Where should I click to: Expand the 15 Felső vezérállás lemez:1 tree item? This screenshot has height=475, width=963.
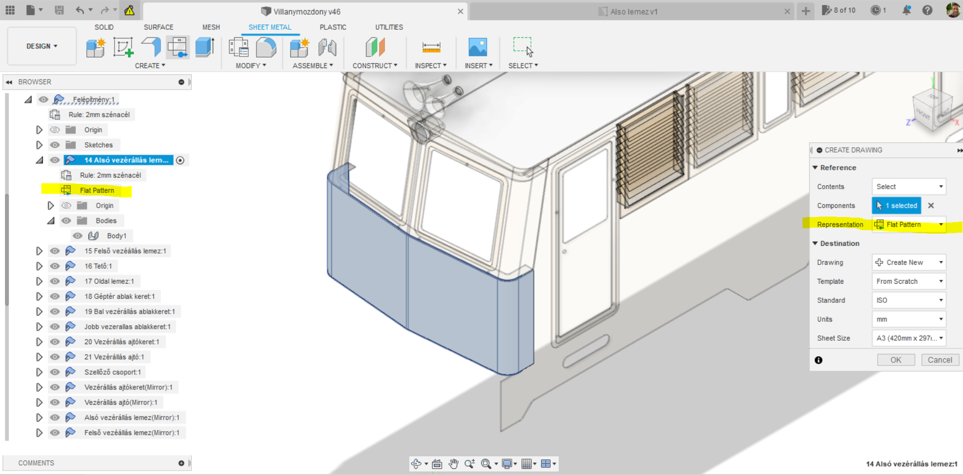coord(39,250)
